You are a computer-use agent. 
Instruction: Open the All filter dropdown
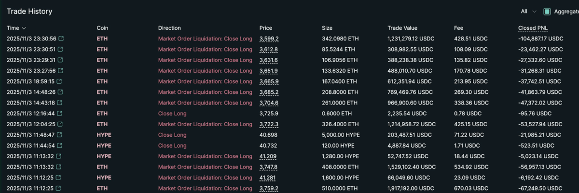(528, 12)
